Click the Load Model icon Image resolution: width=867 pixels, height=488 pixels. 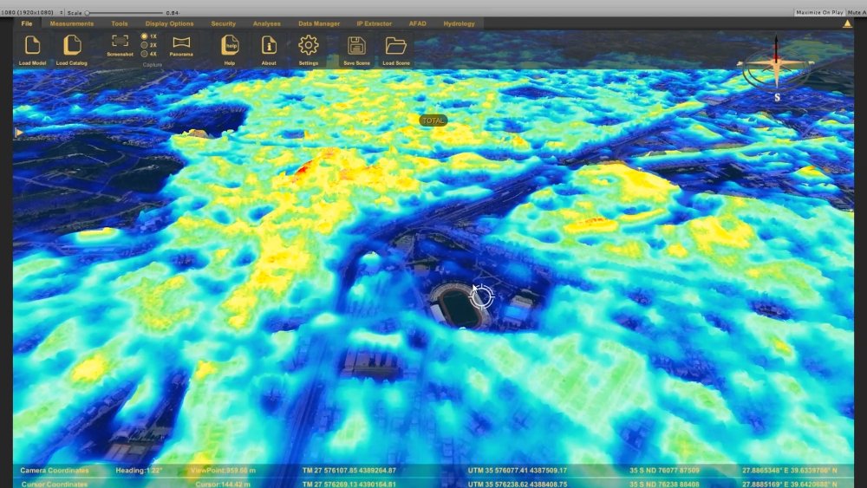tap(32, 46)
